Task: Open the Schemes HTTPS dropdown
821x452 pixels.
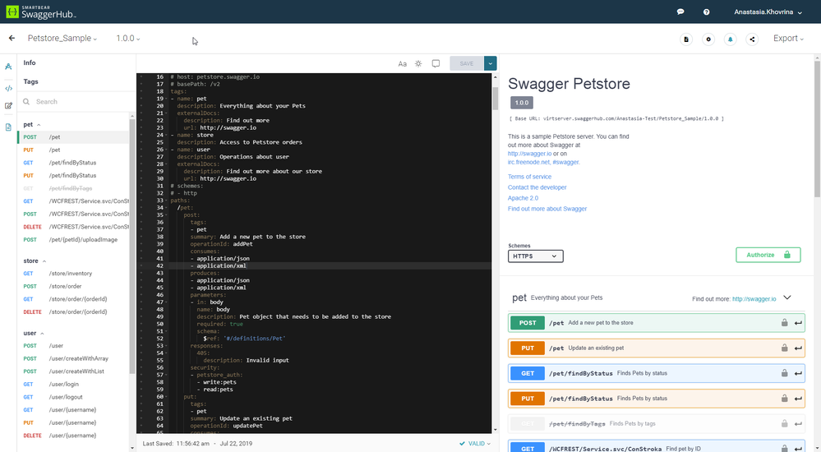Action: pos(535,256)
